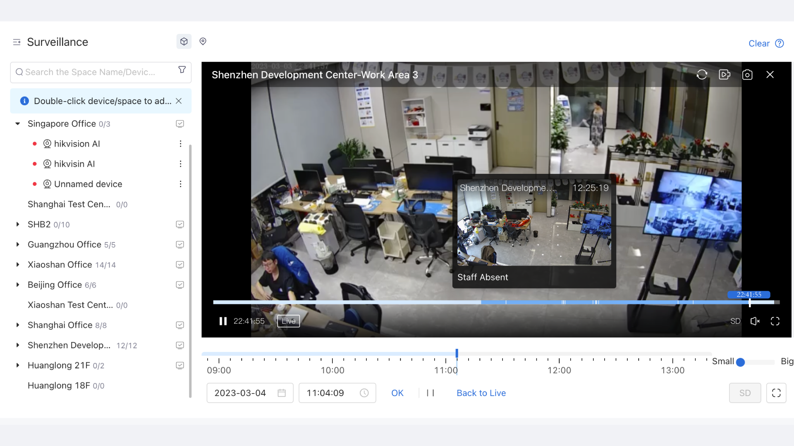This screenshot has width=794, height=446.
Task: Open more options for hikvision AI
Action: tap(180, 144)
